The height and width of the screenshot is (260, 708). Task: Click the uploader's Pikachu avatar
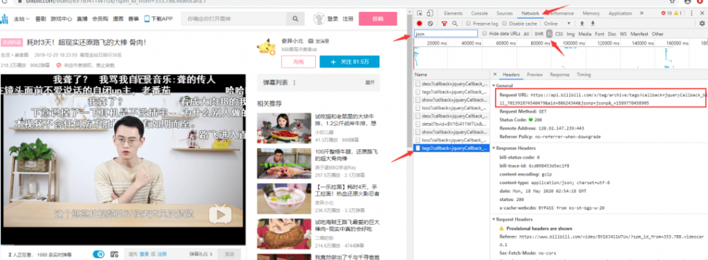coord(266,46)
